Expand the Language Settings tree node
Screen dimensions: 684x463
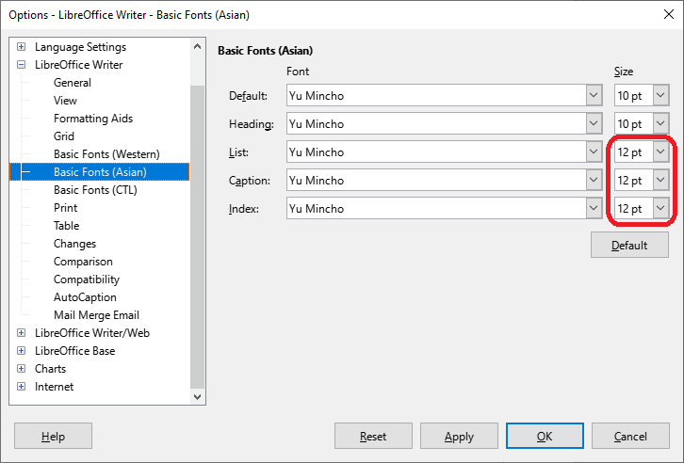click(21, 47)
